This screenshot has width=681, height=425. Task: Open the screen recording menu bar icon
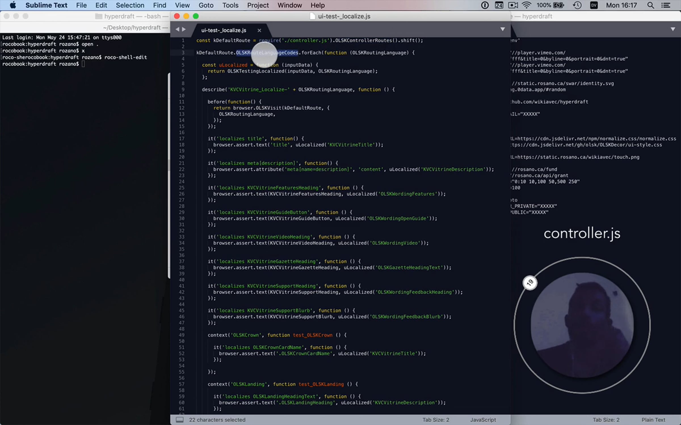pos(513,5)
